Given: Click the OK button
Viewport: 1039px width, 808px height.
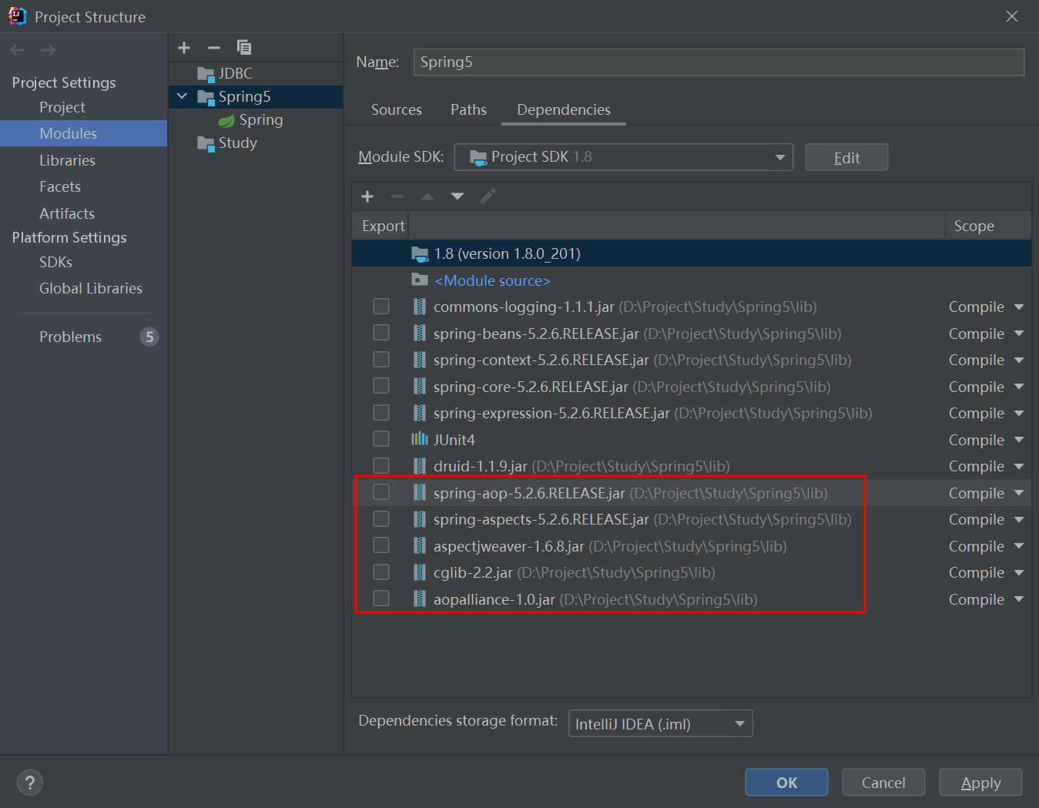Looking at the screenshot, I should (x=786, y=783).
